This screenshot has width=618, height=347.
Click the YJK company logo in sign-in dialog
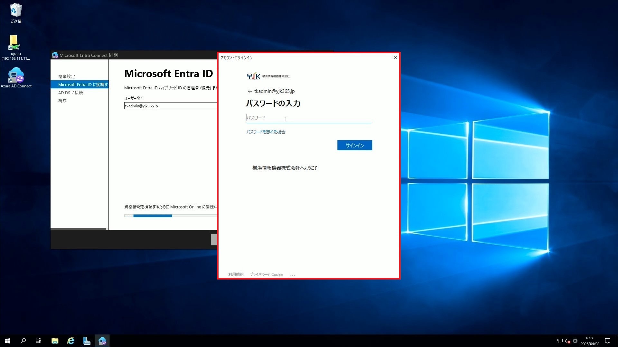pos(268,76)
